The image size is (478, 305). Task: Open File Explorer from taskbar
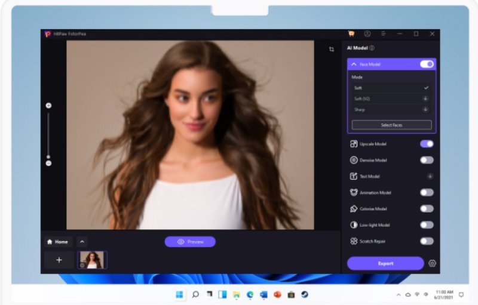[236, 295]
